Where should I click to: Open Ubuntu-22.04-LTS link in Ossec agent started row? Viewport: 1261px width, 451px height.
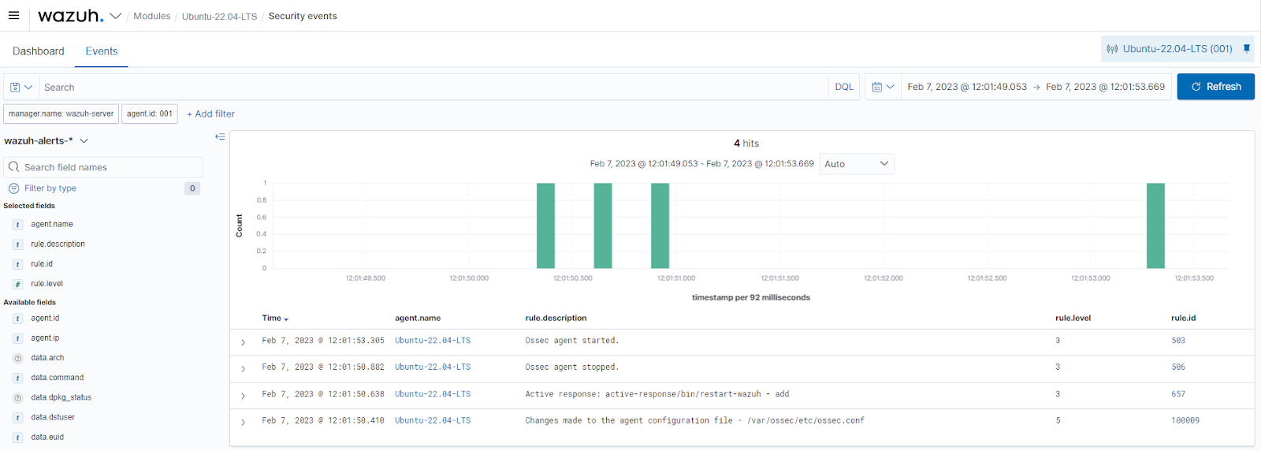tap(433, 341)
